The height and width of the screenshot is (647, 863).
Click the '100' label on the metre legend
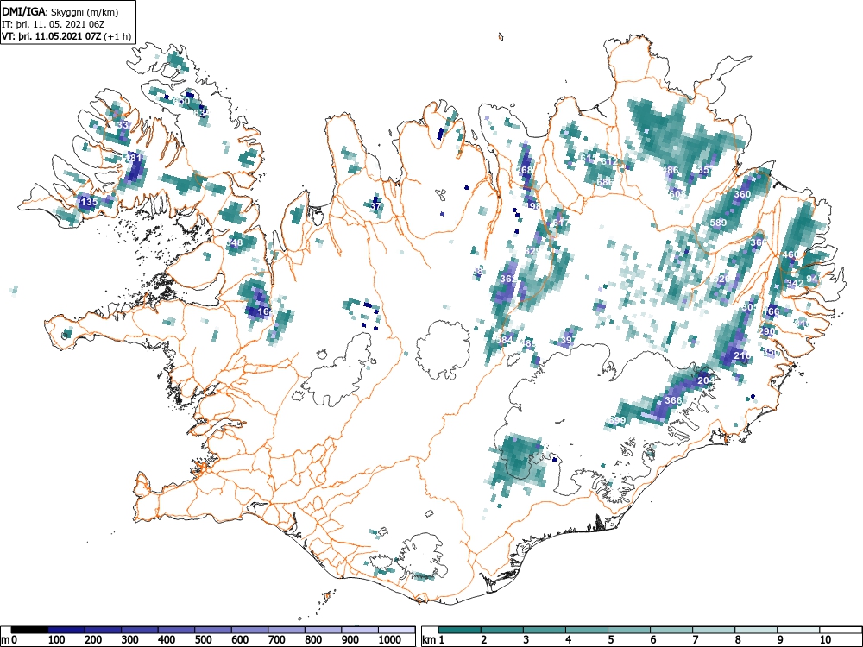point(57,640)
